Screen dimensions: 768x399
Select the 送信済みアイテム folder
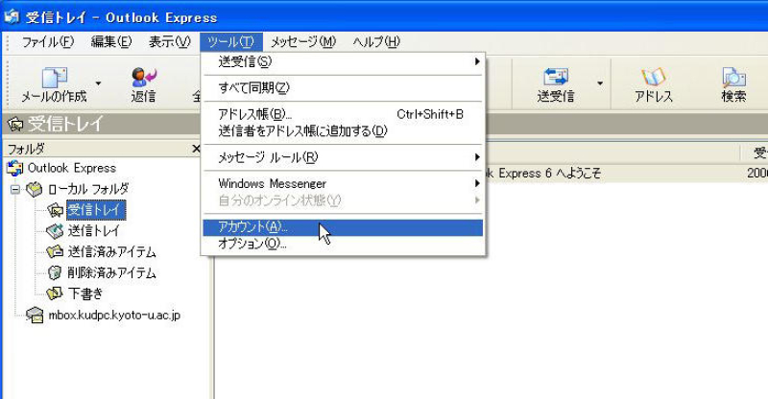(111, 251)
